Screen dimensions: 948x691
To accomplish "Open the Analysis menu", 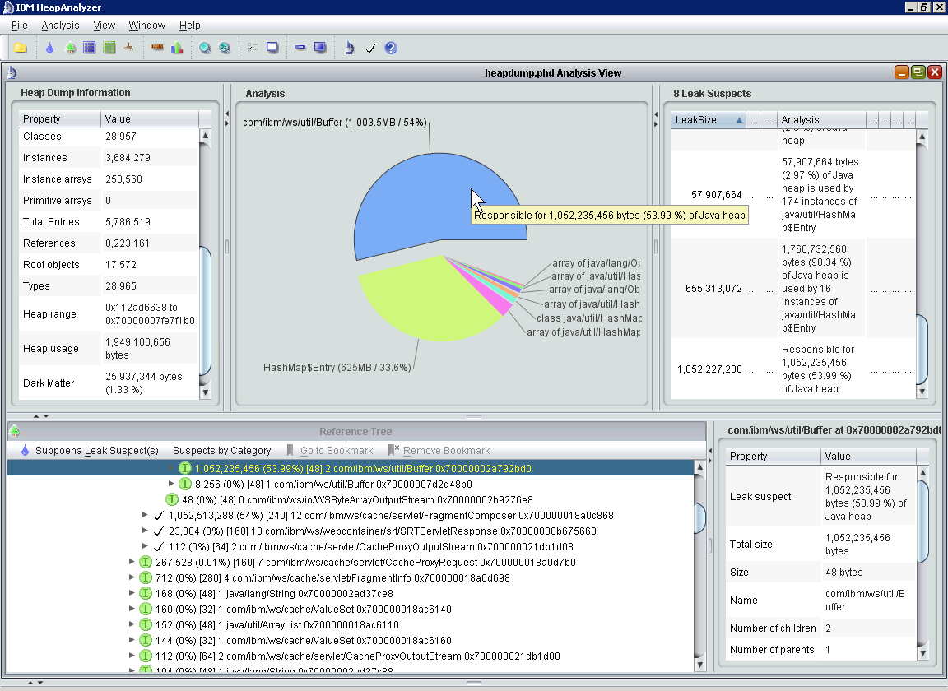I will coord(61,25).
